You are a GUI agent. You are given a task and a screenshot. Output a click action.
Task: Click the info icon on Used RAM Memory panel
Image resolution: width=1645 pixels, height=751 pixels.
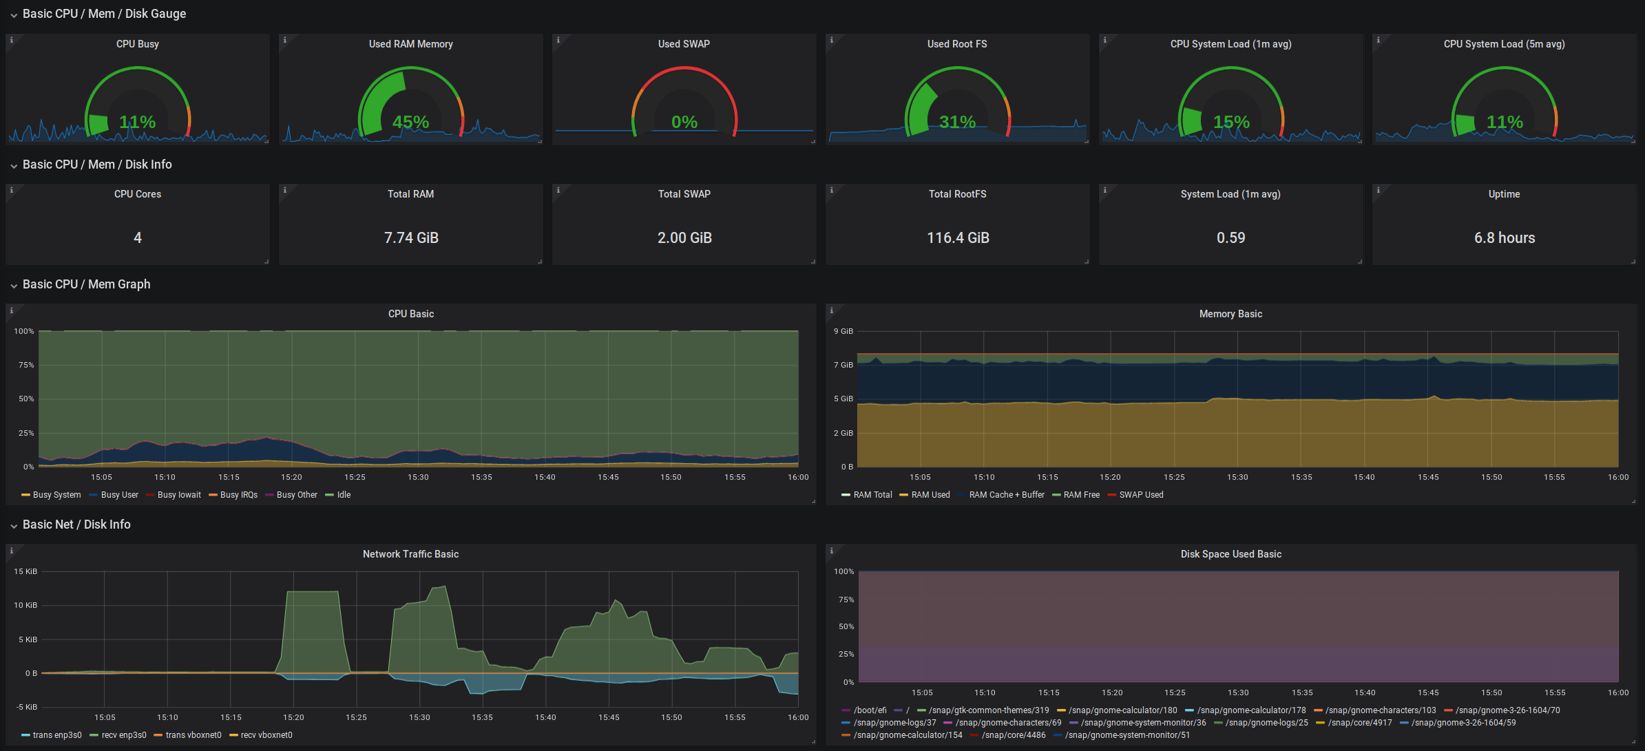click(284, 40)
